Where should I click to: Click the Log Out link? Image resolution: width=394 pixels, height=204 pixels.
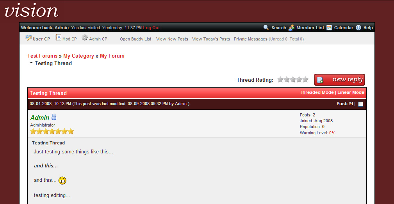pos(151,28)
